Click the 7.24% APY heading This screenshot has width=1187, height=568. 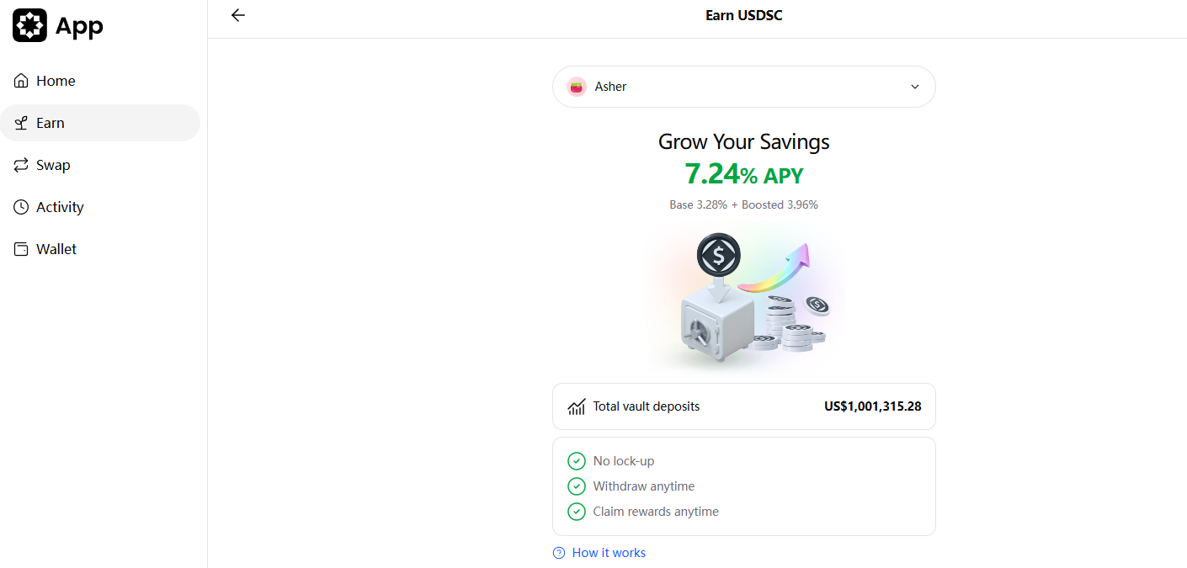[743, 174]
